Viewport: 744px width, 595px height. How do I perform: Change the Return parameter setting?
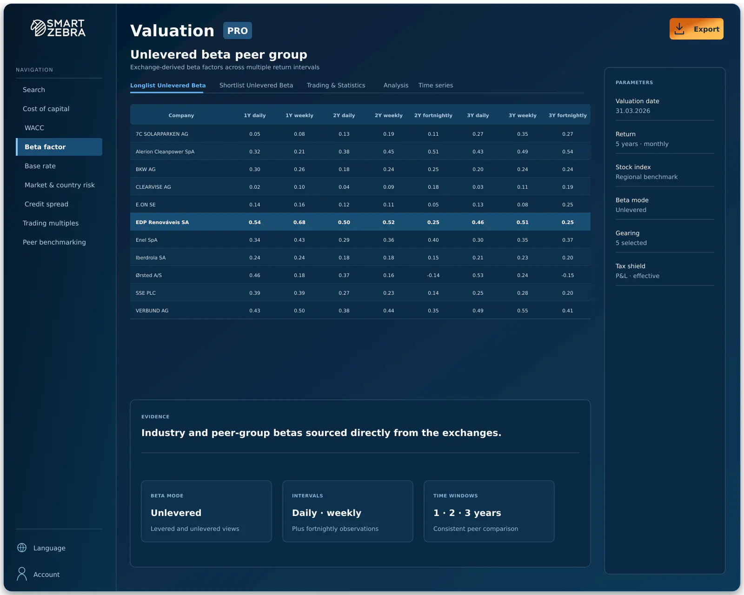(664, 139)
